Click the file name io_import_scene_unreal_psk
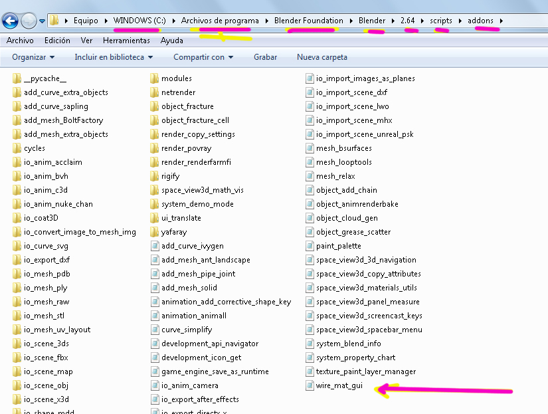The height and width of the screenshot is (414, 548). 365,134
